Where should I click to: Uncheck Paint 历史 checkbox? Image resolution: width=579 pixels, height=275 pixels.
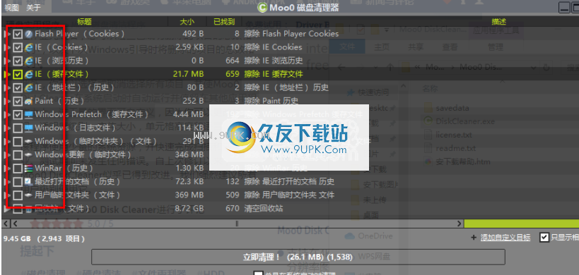18,102
